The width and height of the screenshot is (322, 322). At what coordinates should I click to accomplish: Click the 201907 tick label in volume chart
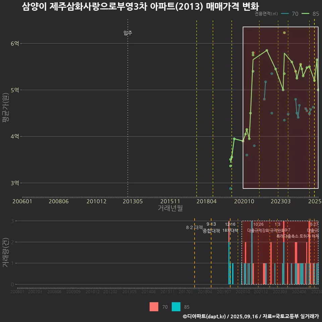pos(224,291)
